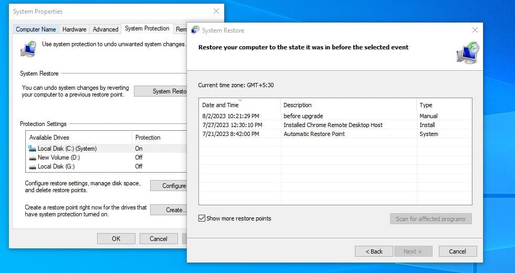Select the Local Disk (G:) drive icon
The height and width of the screenshot is (273, 515).
point(32,166)
